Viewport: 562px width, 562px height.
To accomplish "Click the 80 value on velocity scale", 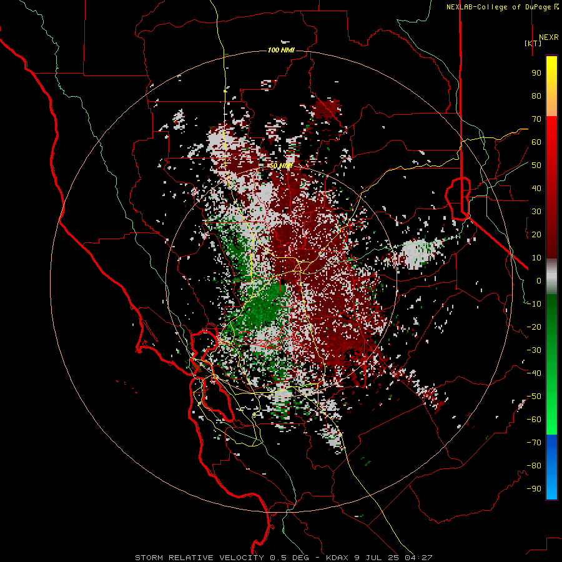I will (x=536, y=96).
